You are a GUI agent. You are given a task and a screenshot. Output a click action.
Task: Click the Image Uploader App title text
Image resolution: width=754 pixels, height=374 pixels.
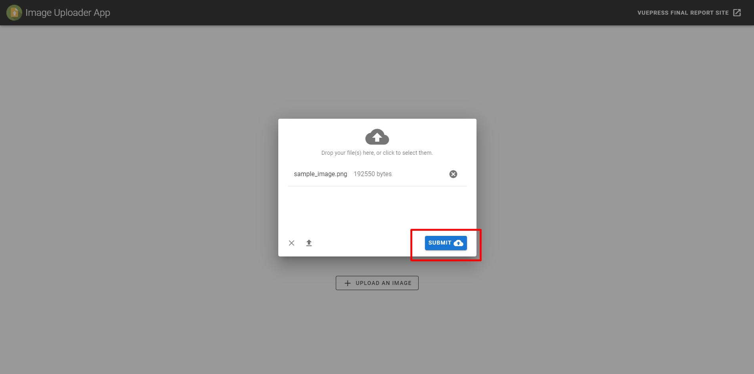[x=68, y=12]
